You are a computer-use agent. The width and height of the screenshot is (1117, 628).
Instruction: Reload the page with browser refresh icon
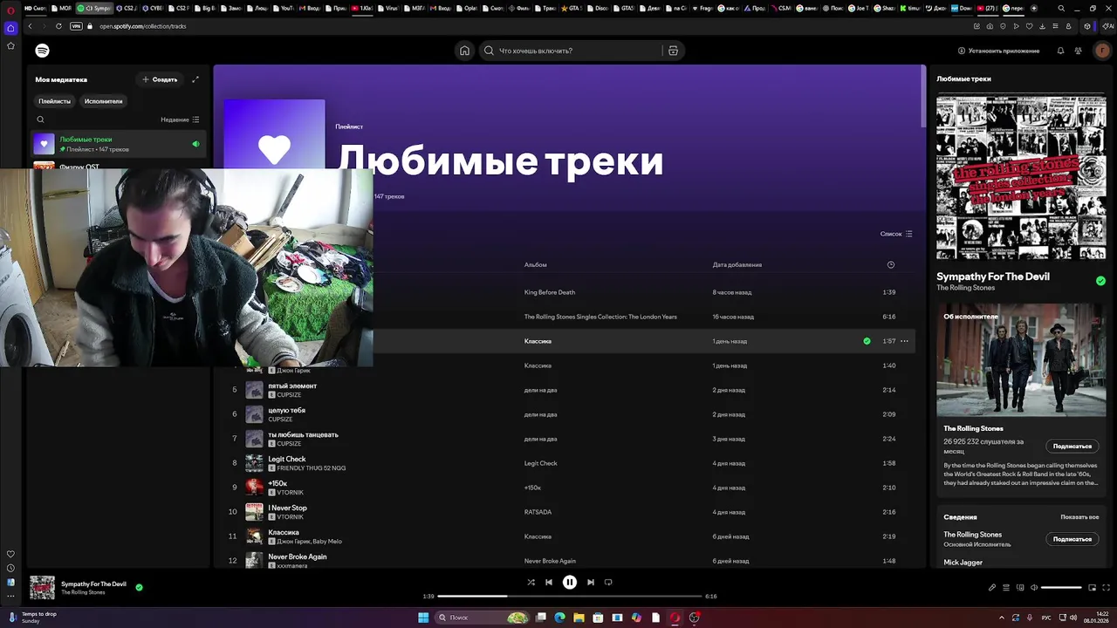click(x=58, y=26)
